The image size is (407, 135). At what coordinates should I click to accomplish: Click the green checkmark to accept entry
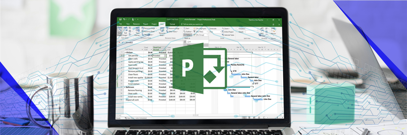pyautogui.click(x=123, y=42)
